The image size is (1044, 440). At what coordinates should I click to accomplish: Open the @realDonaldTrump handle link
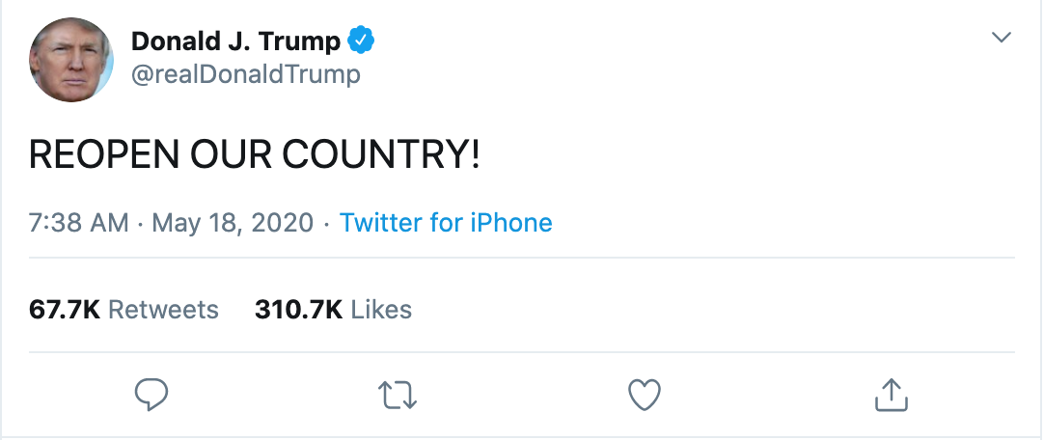click(x=245, y=74)
